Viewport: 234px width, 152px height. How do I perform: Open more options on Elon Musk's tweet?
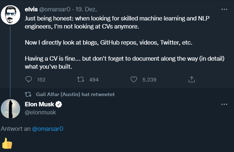point(224,104)
